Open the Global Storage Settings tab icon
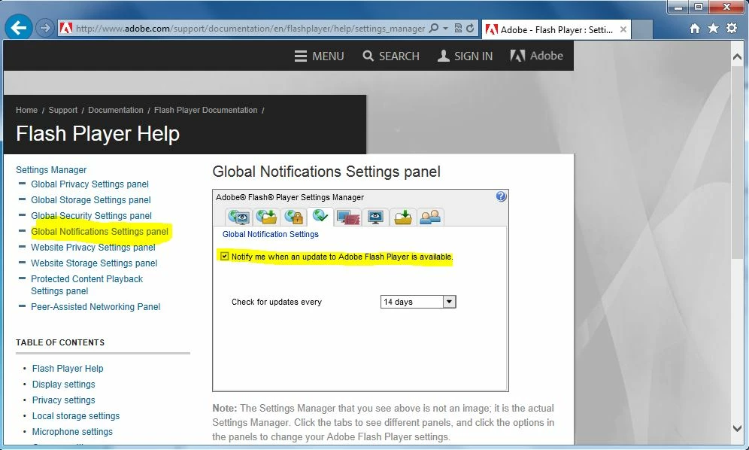The width and height of the screenshot is (749, 450). coord(266,217)
